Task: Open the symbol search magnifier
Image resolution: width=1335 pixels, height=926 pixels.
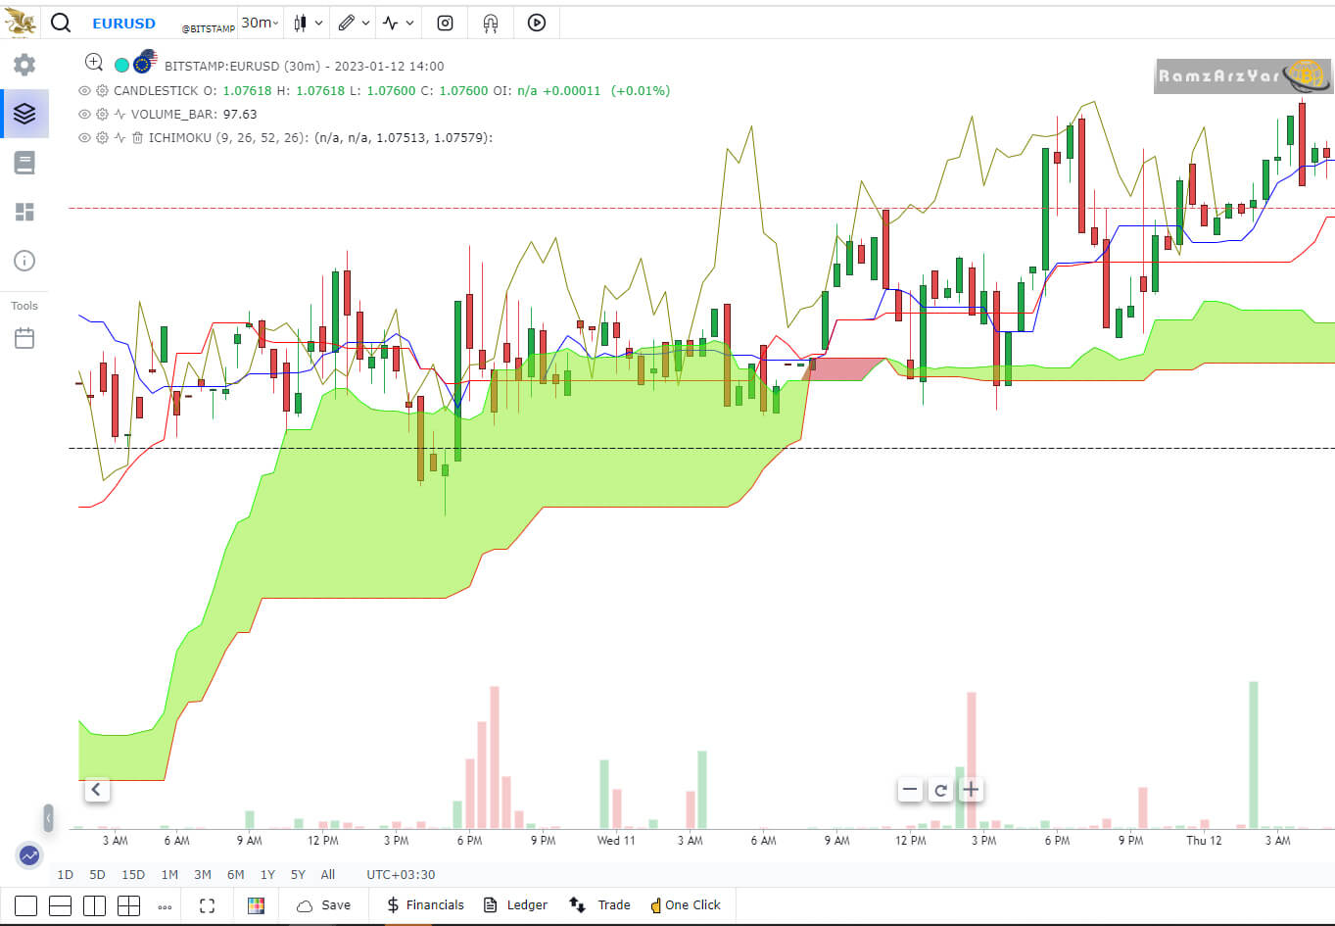Action: tap(61, 23)
